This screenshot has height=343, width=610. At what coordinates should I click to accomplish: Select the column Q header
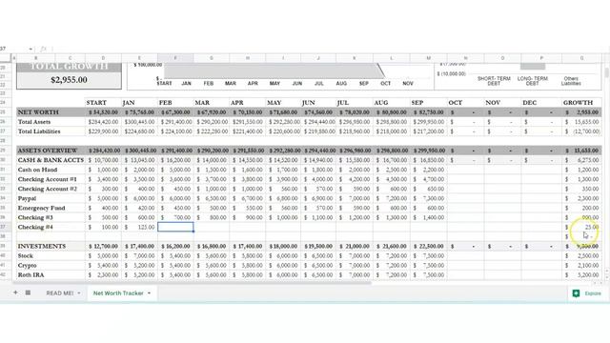[581, 58]
